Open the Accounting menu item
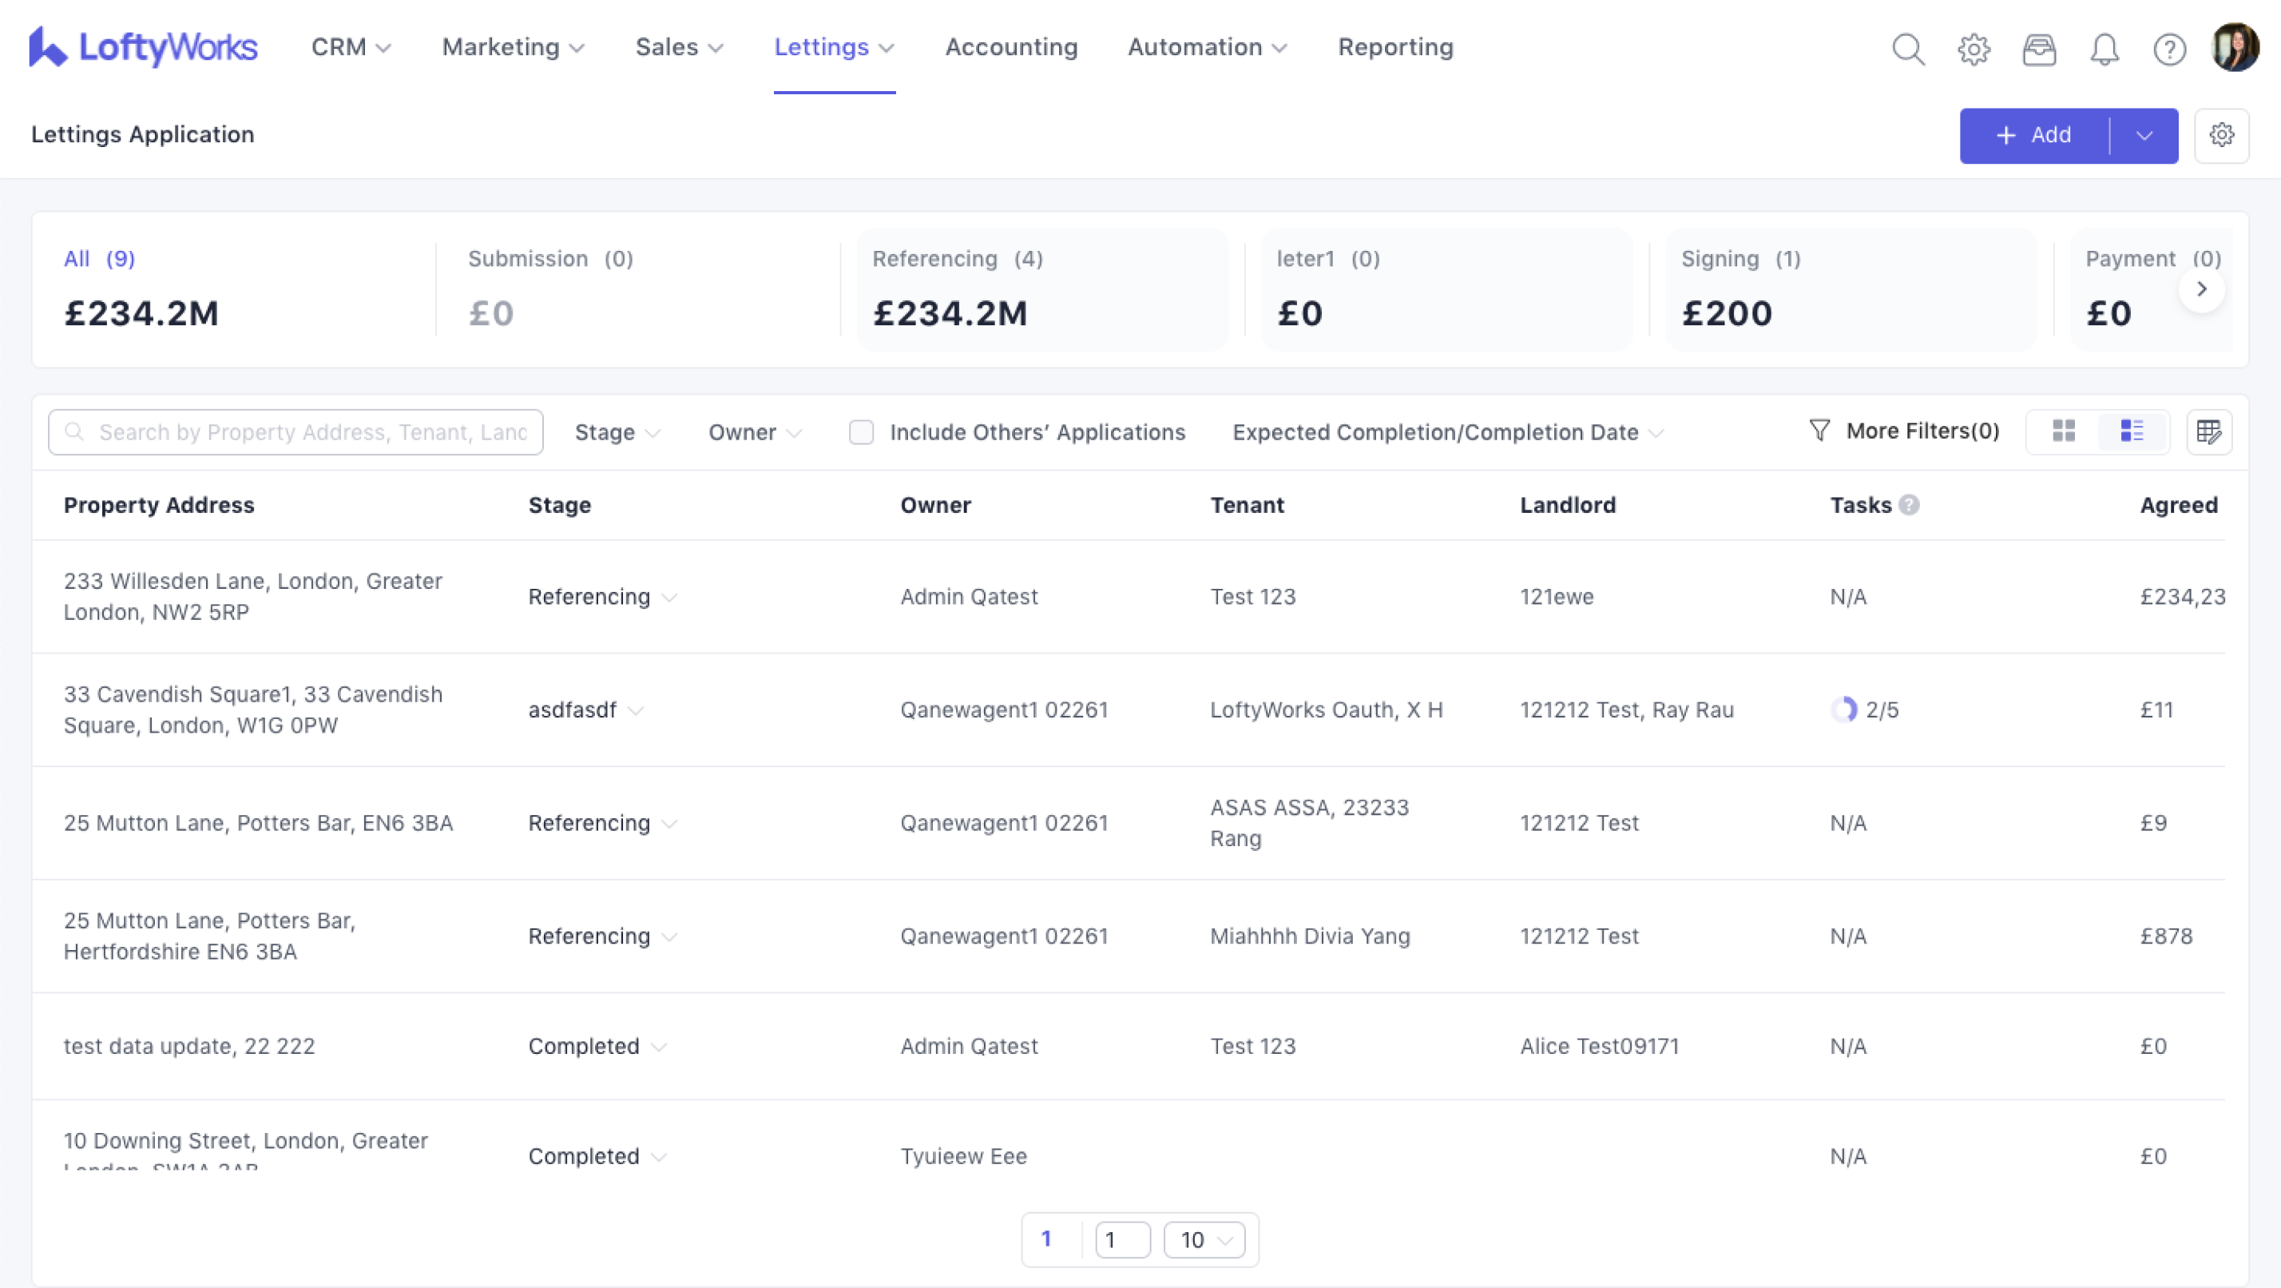2281x1288 pixels. (1011, 47)
